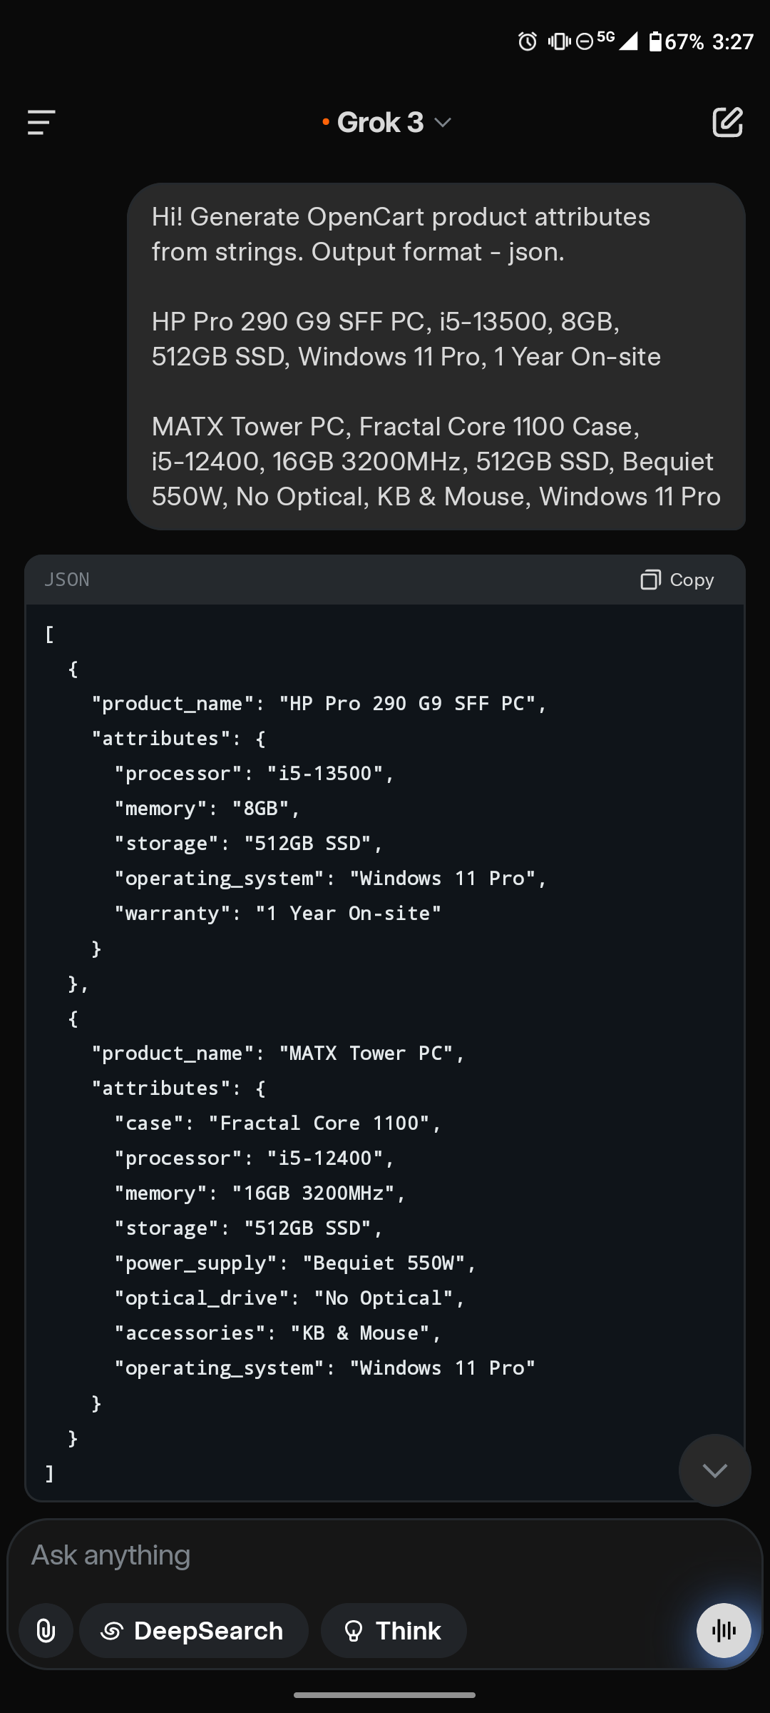This screenshot has height=1713, width=770.
Task: Tap the home gesture navigation bar
Action: tap(385, 1695)
